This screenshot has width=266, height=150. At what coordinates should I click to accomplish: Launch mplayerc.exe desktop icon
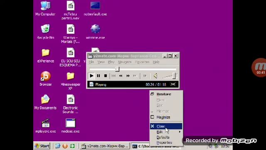45,125
